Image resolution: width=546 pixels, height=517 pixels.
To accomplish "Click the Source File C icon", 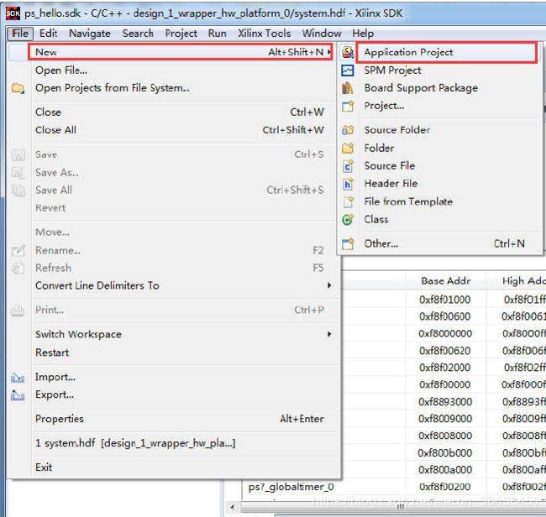I will coord(348,166).
